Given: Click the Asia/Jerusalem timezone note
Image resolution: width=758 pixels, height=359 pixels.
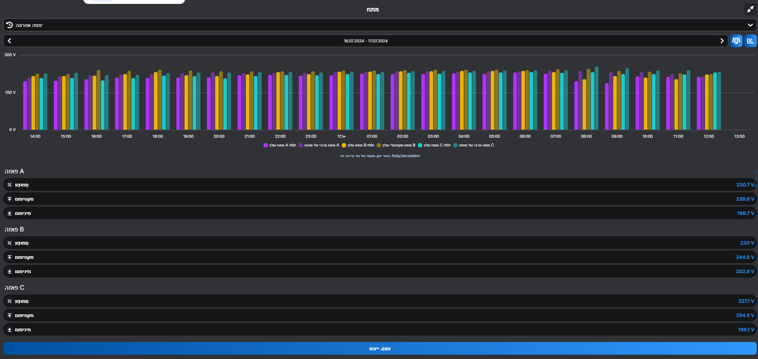Looking at the screenshot, I should 380,156.
